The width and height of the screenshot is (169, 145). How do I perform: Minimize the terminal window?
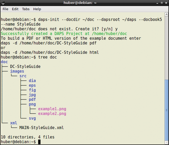157,3
